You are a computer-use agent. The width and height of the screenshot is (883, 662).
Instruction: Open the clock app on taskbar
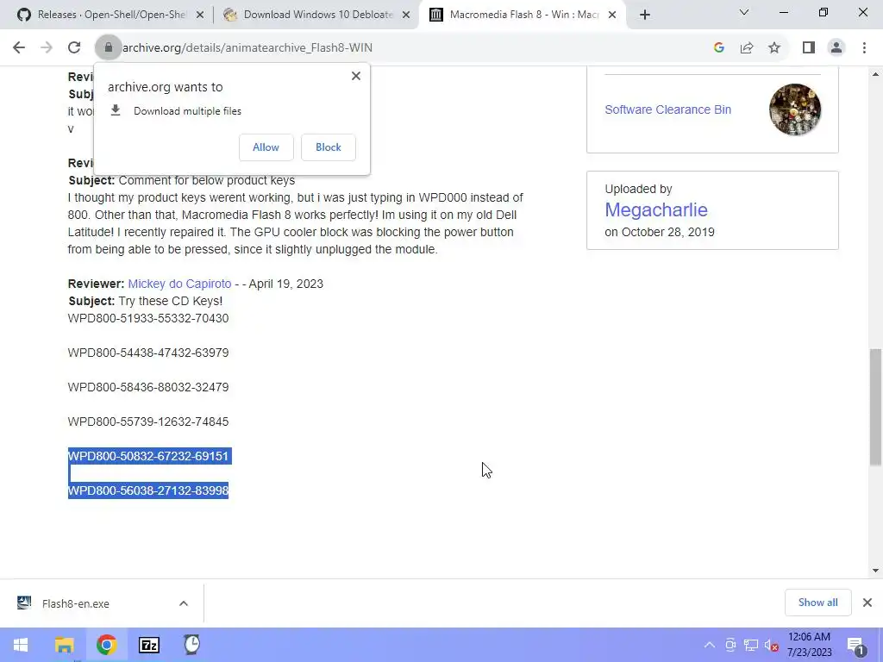coord(192,645)
